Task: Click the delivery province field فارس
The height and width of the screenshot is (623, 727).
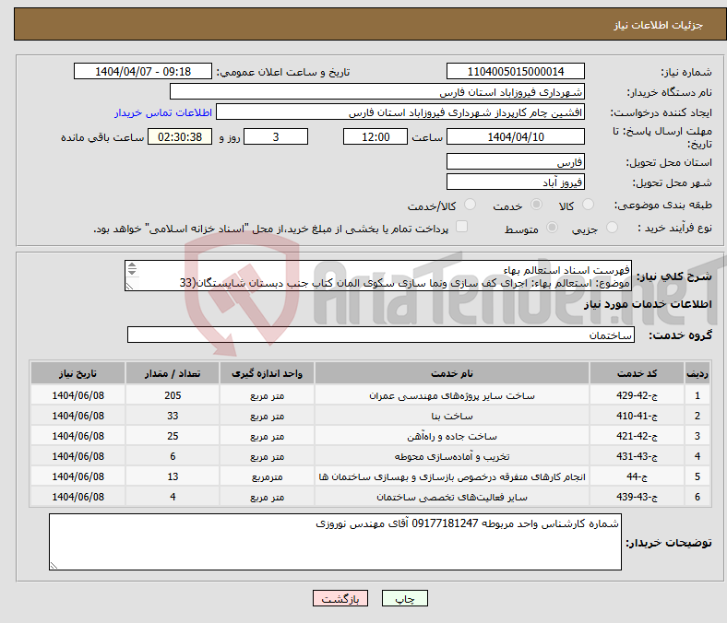Action: pyautogui.click(x=515, y=161)
